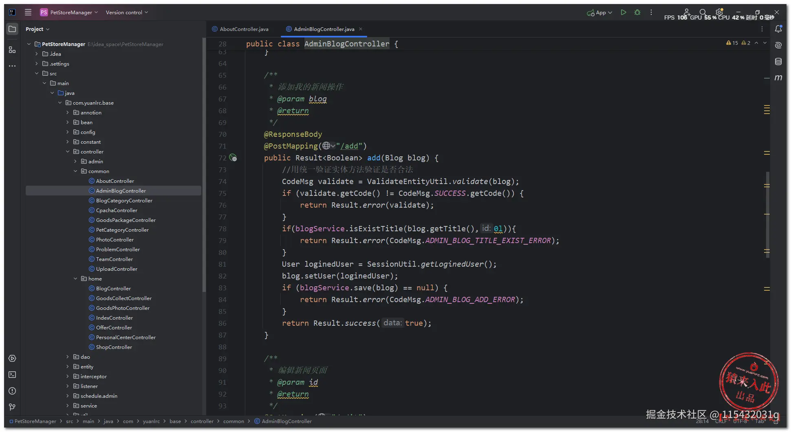Viewport: 791px width, 432px height.
Task: Open GoodsPackageController file
Action: [126, 220]
